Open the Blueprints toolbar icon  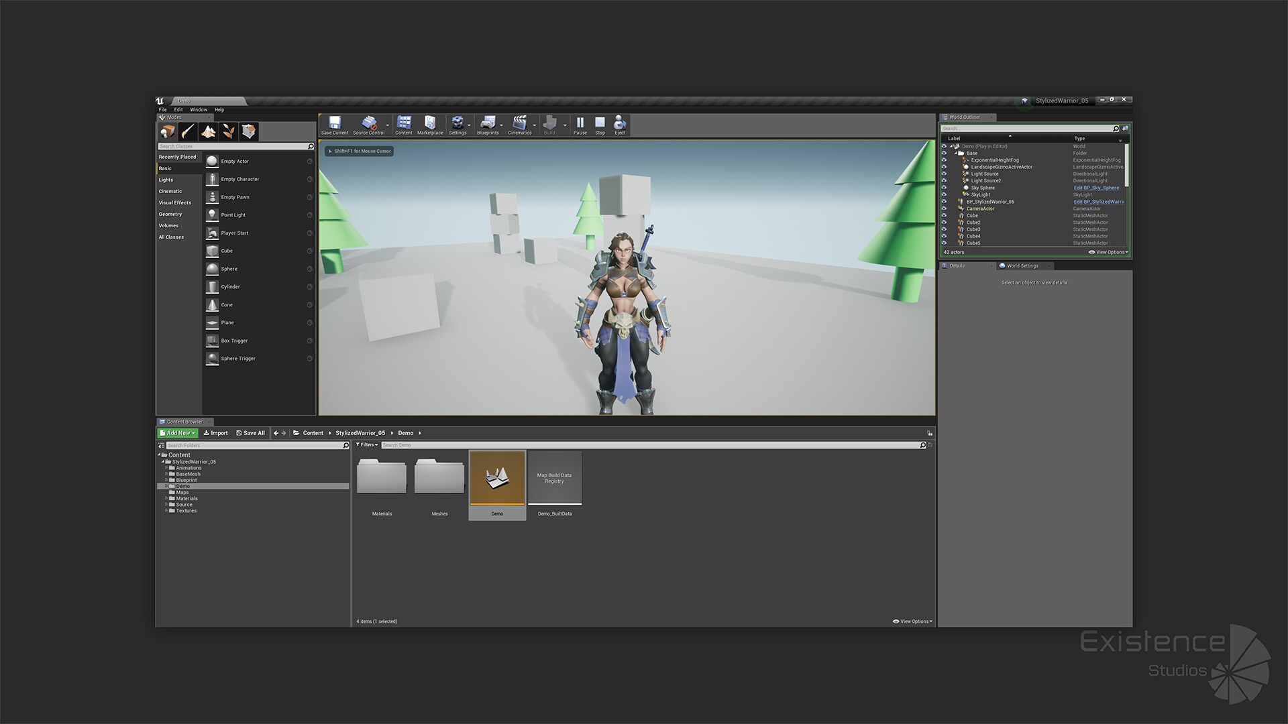pos(488,125)
